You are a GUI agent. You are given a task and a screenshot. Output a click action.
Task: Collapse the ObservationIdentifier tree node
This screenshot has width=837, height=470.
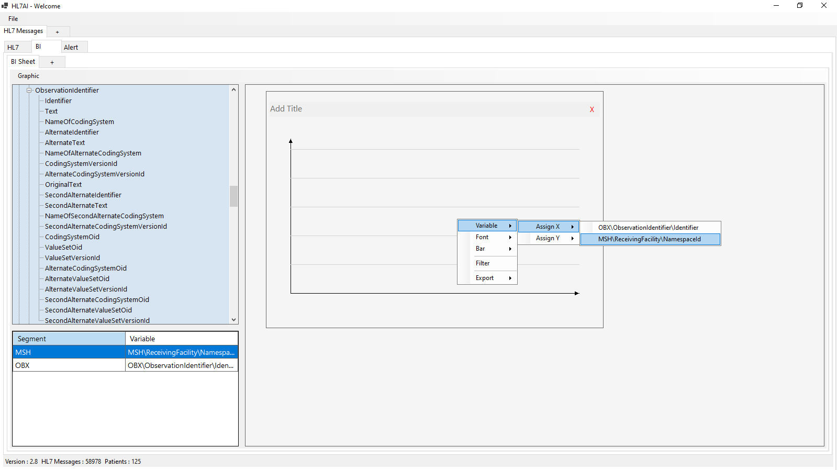pyautogui.click(x=30, y=90)
